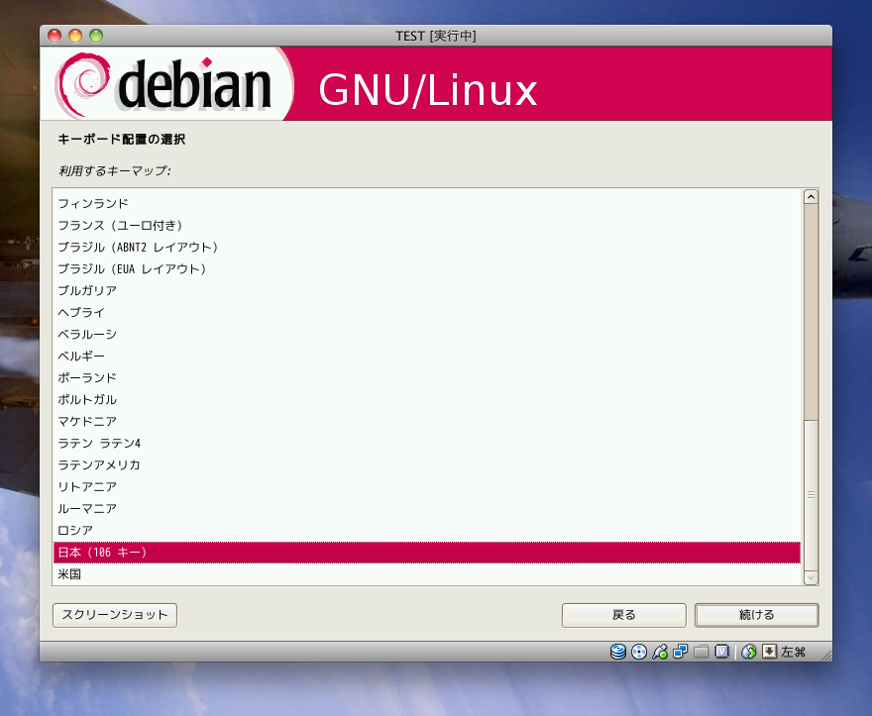Select 米国 keymap at list bottom
Screen dimensions: 872x716
tap(426, 573)
